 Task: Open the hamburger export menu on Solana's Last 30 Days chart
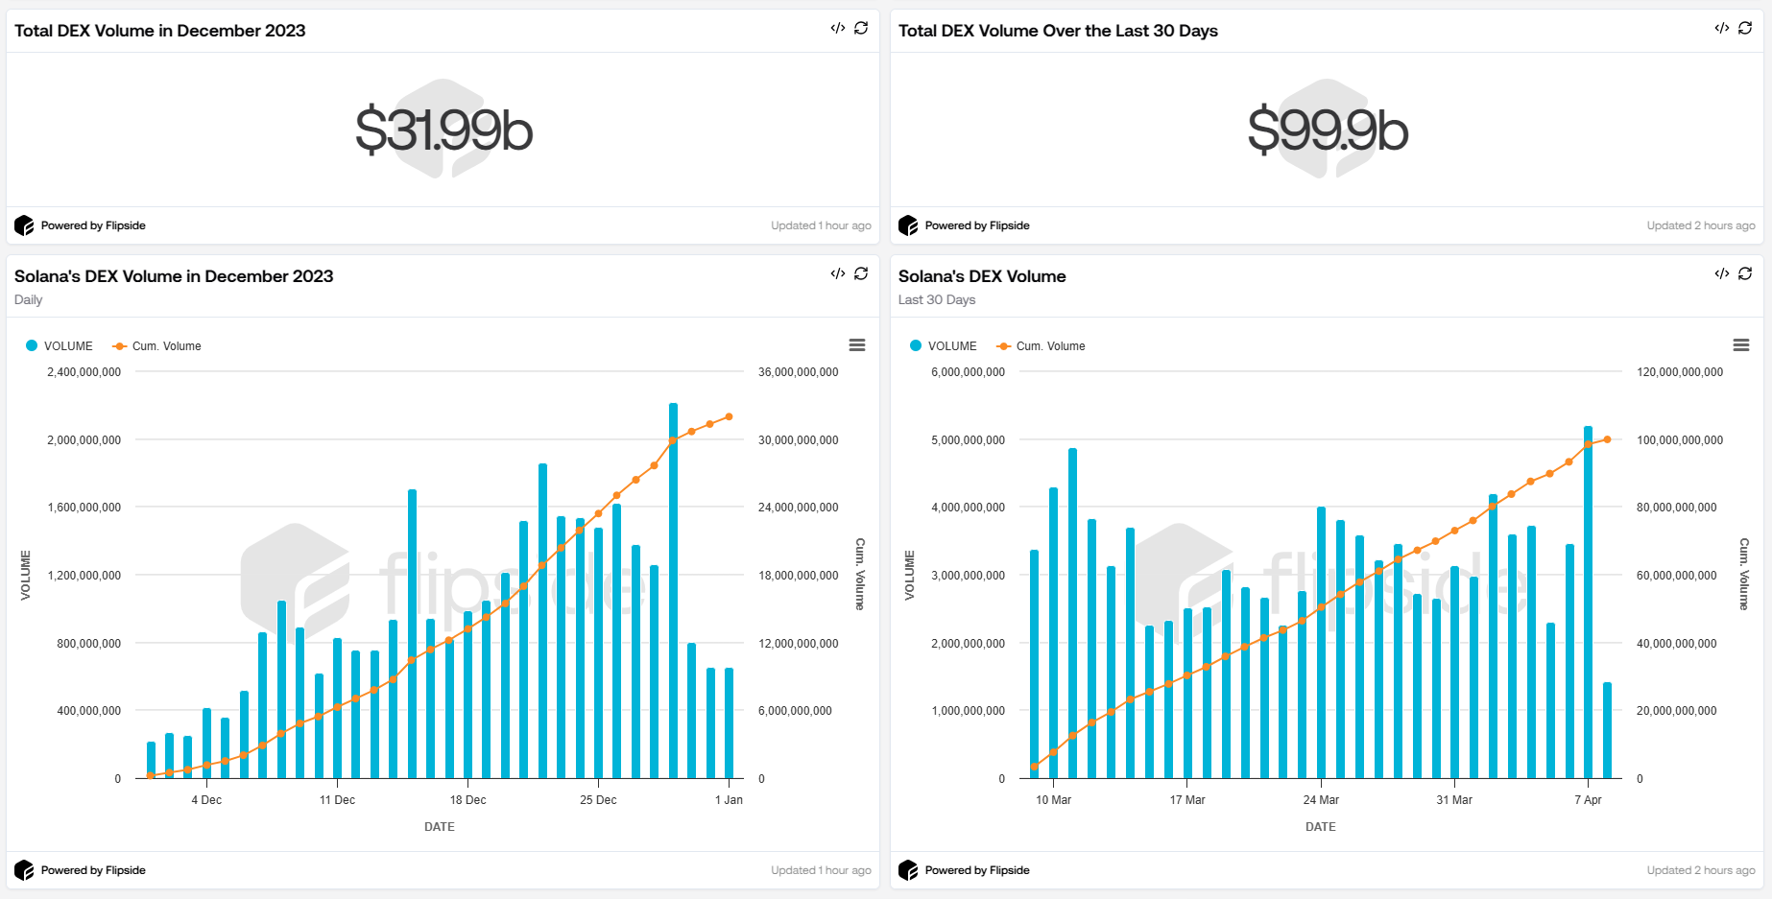tap(1742, 345)
